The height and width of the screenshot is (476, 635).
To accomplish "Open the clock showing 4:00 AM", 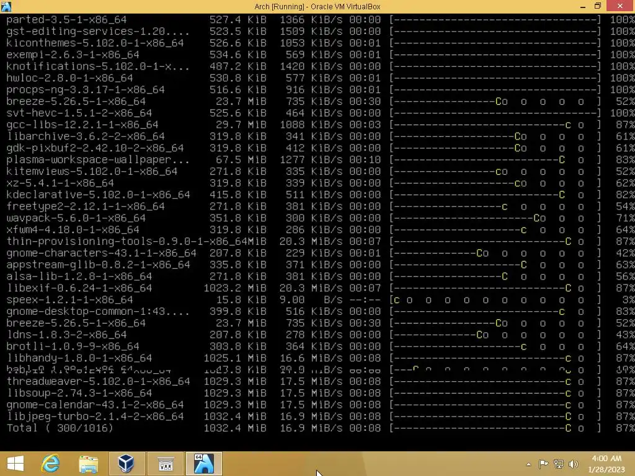I will (x=606, y=458).
